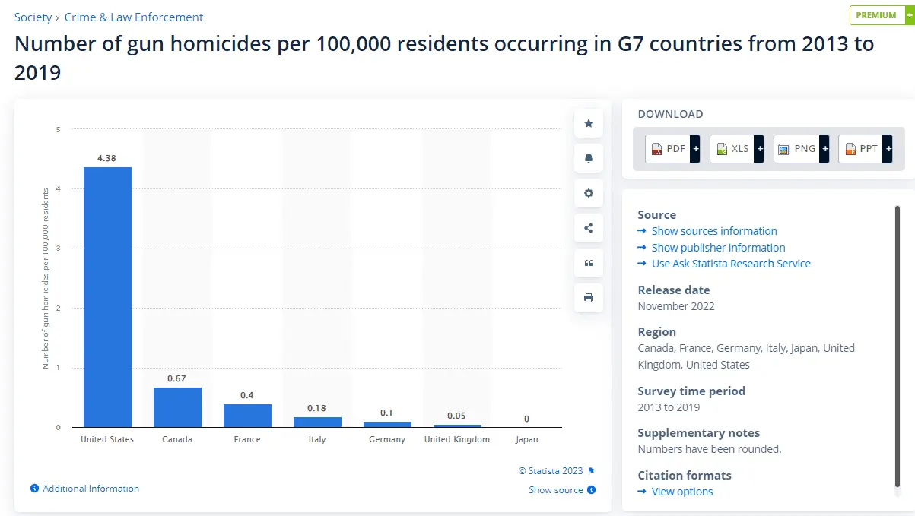Image resolution: width=915 pixels, height=516 pixels.
Task: Download the data as XLS
Action: coord(736,149)
